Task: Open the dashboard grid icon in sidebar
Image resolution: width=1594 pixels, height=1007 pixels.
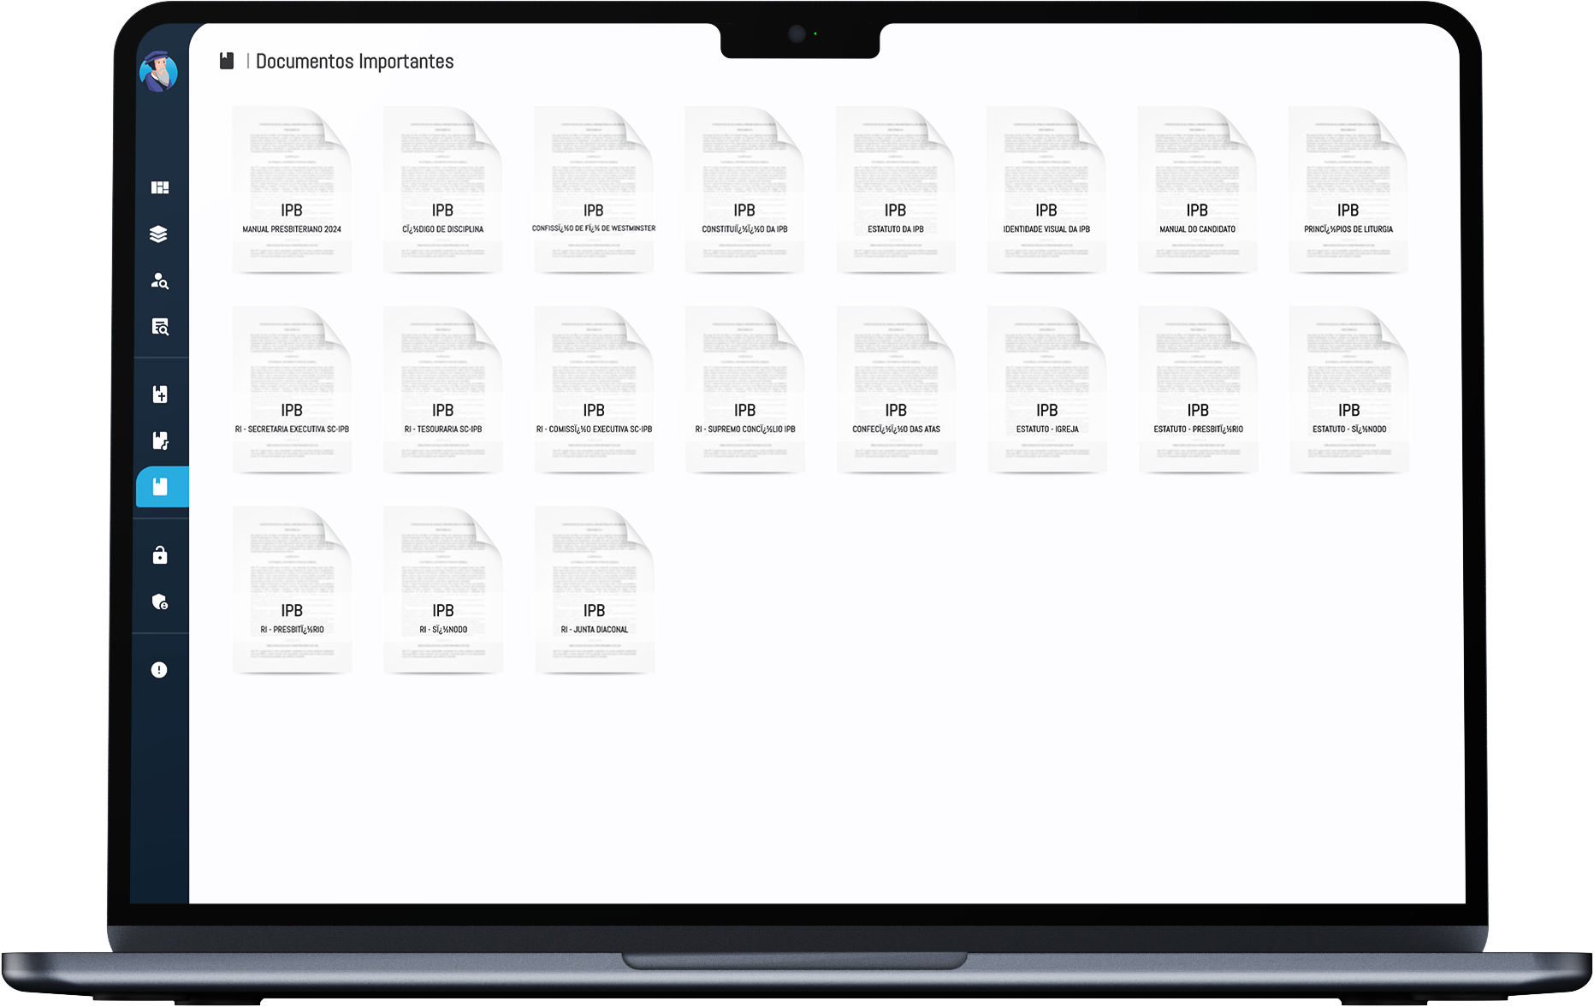Action: [160, 187]
